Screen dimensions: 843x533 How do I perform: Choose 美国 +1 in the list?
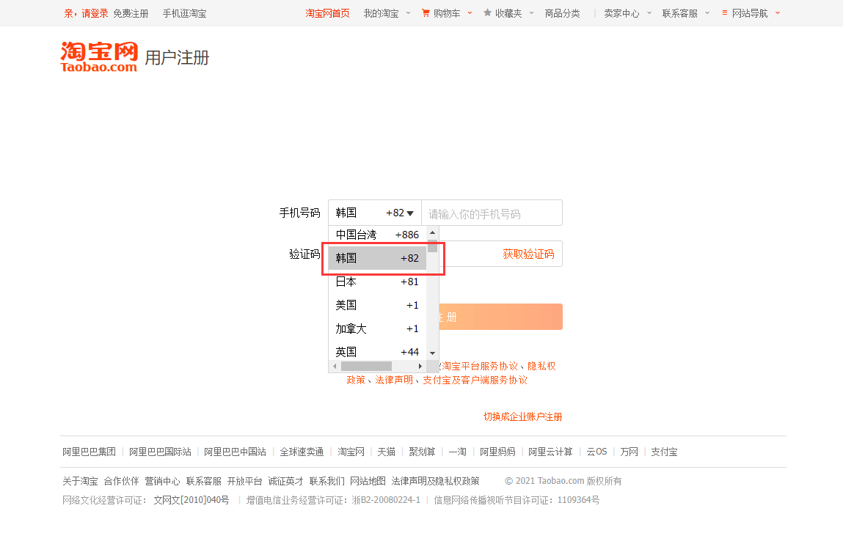pyautogui.click(x=377, y=305)
